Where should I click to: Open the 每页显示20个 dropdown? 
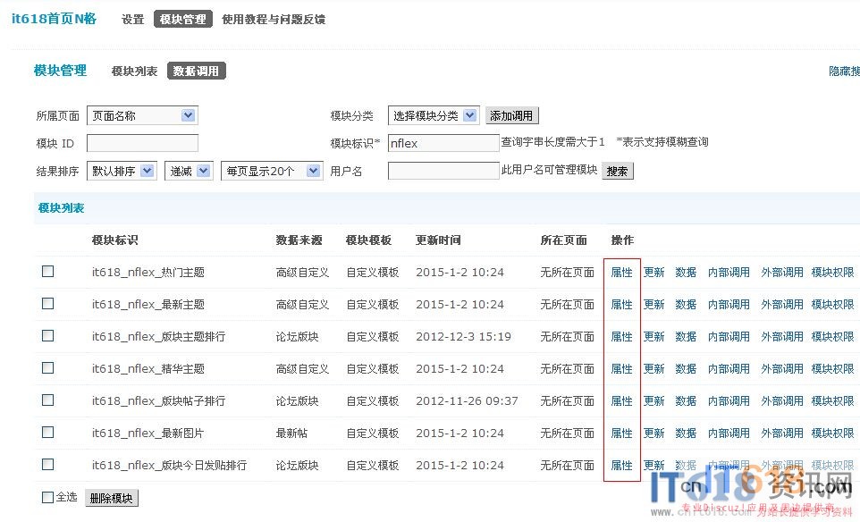coord(272,171)
